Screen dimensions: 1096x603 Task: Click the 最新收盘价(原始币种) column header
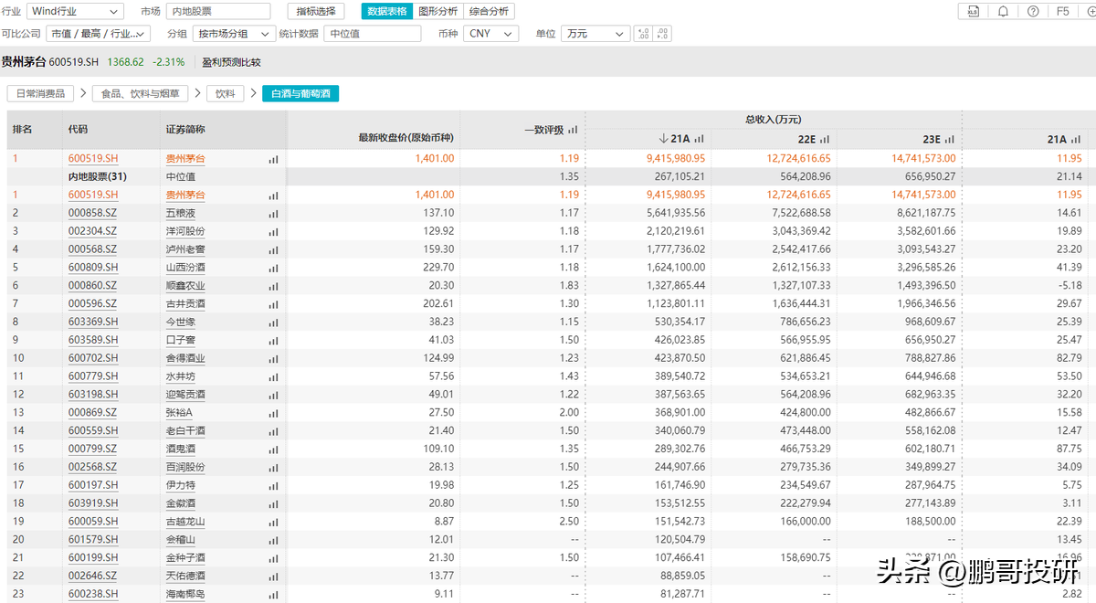pyautogui.click(x=406, y=138)
